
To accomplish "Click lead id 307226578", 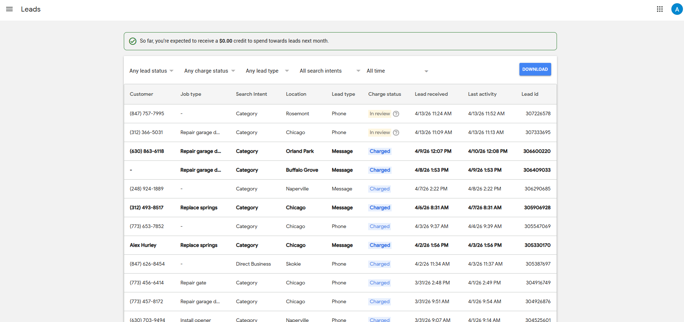I will pyautogui.click(x=538, y=113).
